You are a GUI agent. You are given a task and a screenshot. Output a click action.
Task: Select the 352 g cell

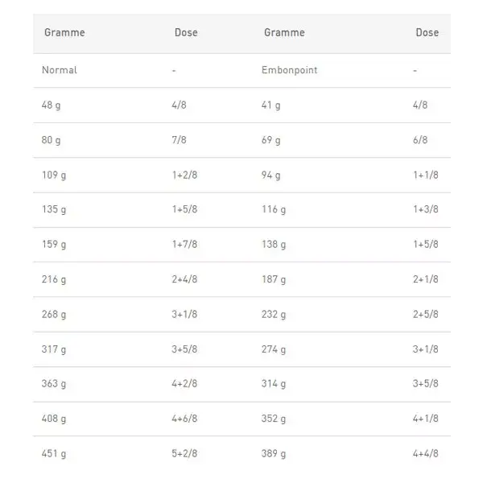[274, 419]
